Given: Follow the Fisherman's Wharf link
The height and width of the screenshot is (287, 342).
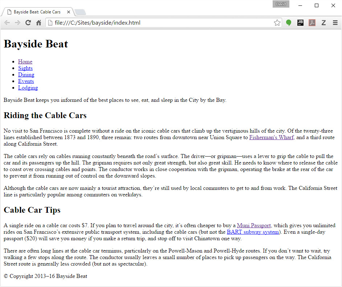Looking at the screenshot, I should pyautogui.click(x=271, y=137).
